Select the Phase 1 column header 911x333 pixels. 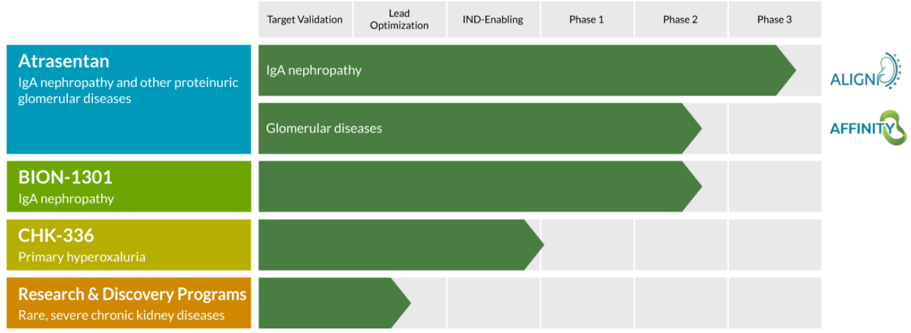click(587, 19)
